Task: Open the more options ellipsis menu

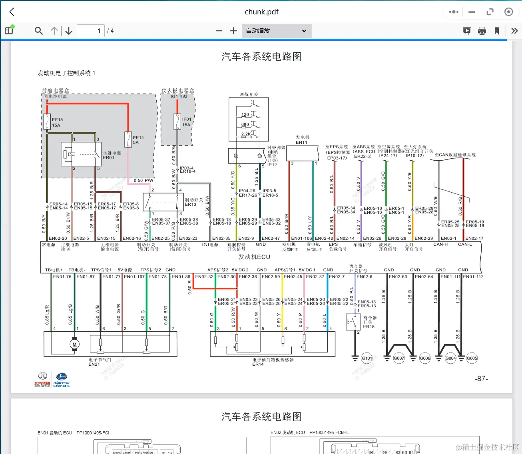Action: pos(454,12)
